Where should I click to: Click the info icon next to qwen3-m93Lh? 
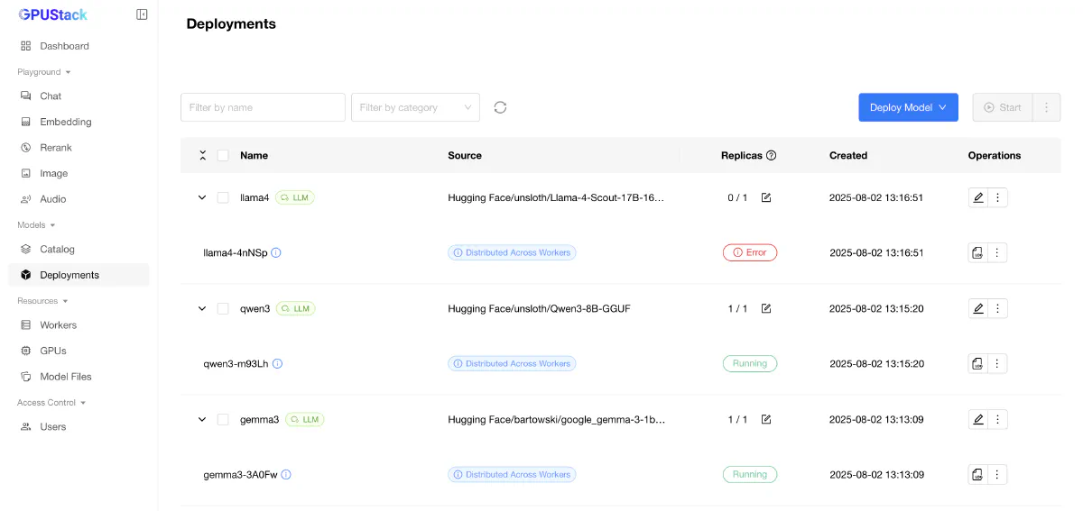(278, 364)
